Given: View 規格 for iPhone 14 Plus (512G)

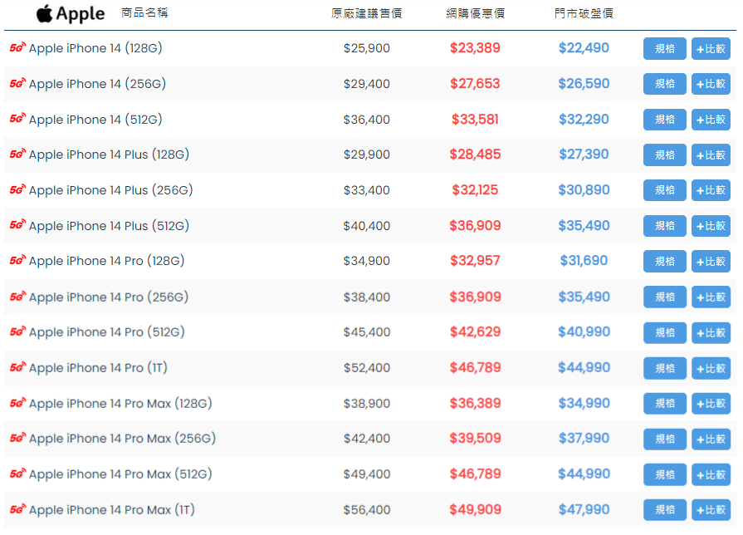Looking at the screenshot, I should click(x=664, y=226).
